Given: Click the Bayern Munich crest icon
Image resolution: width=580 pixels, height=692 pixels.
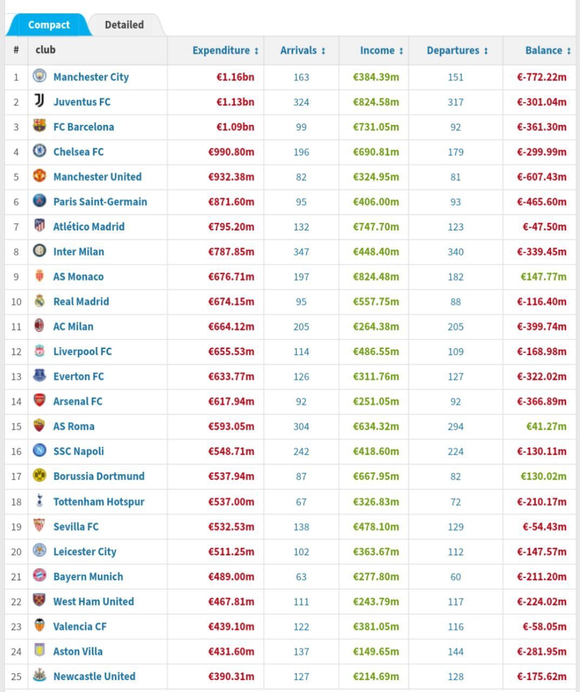Looking at the screenshot, I should point(39,576).
